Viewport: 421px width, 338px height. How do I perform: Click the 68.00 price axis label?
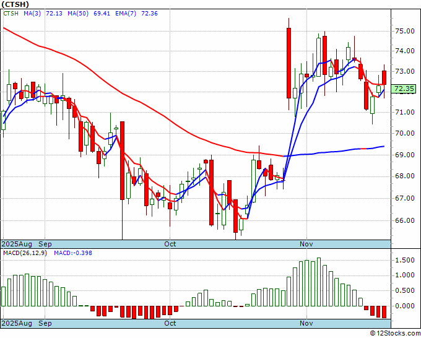(405, 176)
